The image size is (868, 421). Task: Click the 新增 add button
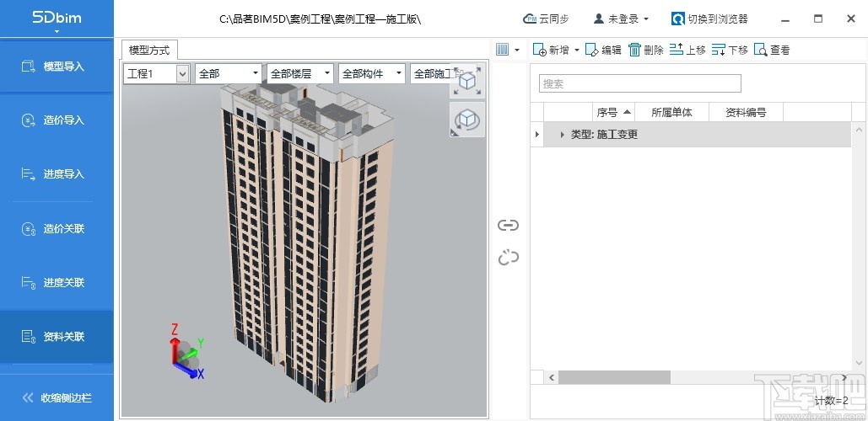552,51
